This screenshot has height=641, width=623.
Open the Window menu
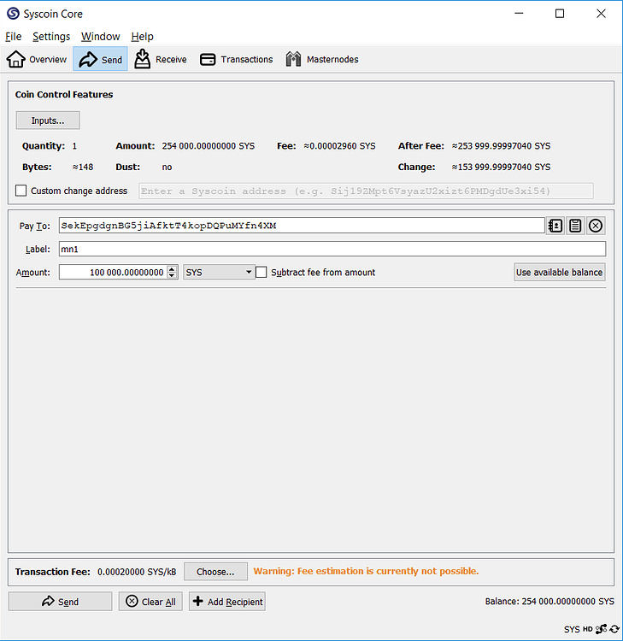101,37
